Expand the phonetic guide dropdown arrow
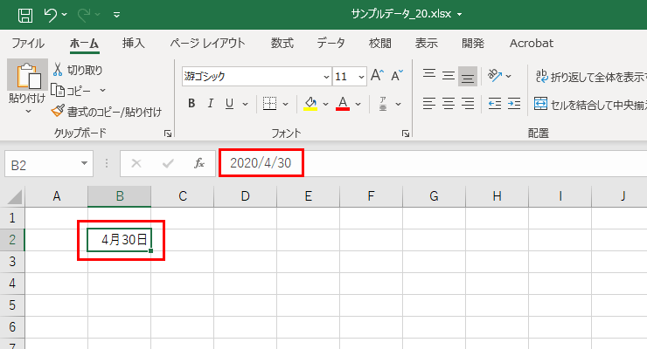 398,104
